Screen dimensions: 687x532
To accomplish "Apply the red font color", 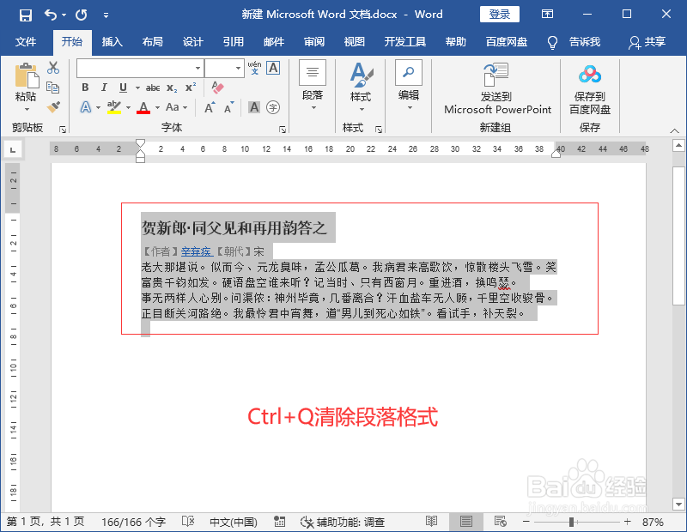I will tap(143, 107).
